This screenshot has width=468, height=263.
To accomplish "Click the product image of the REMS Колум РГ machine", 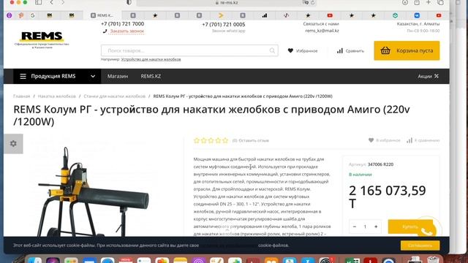I will point(94,191).
